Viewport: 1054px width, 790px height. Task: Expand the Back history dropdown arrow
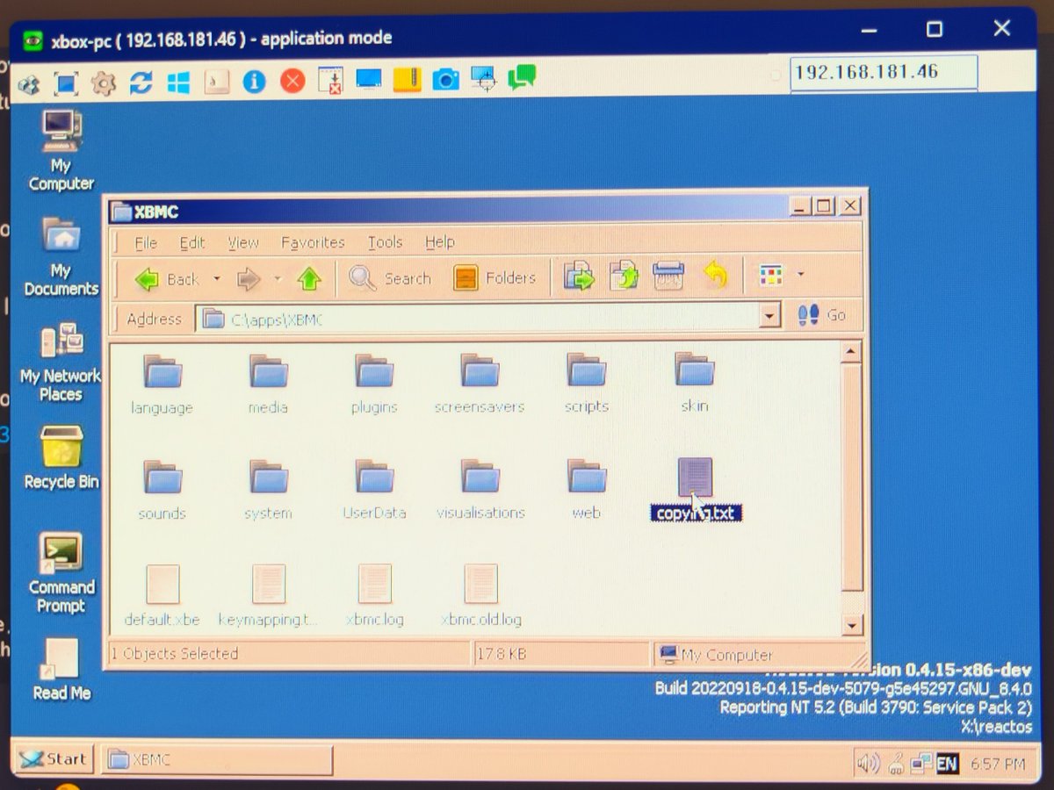pos(217,280)
